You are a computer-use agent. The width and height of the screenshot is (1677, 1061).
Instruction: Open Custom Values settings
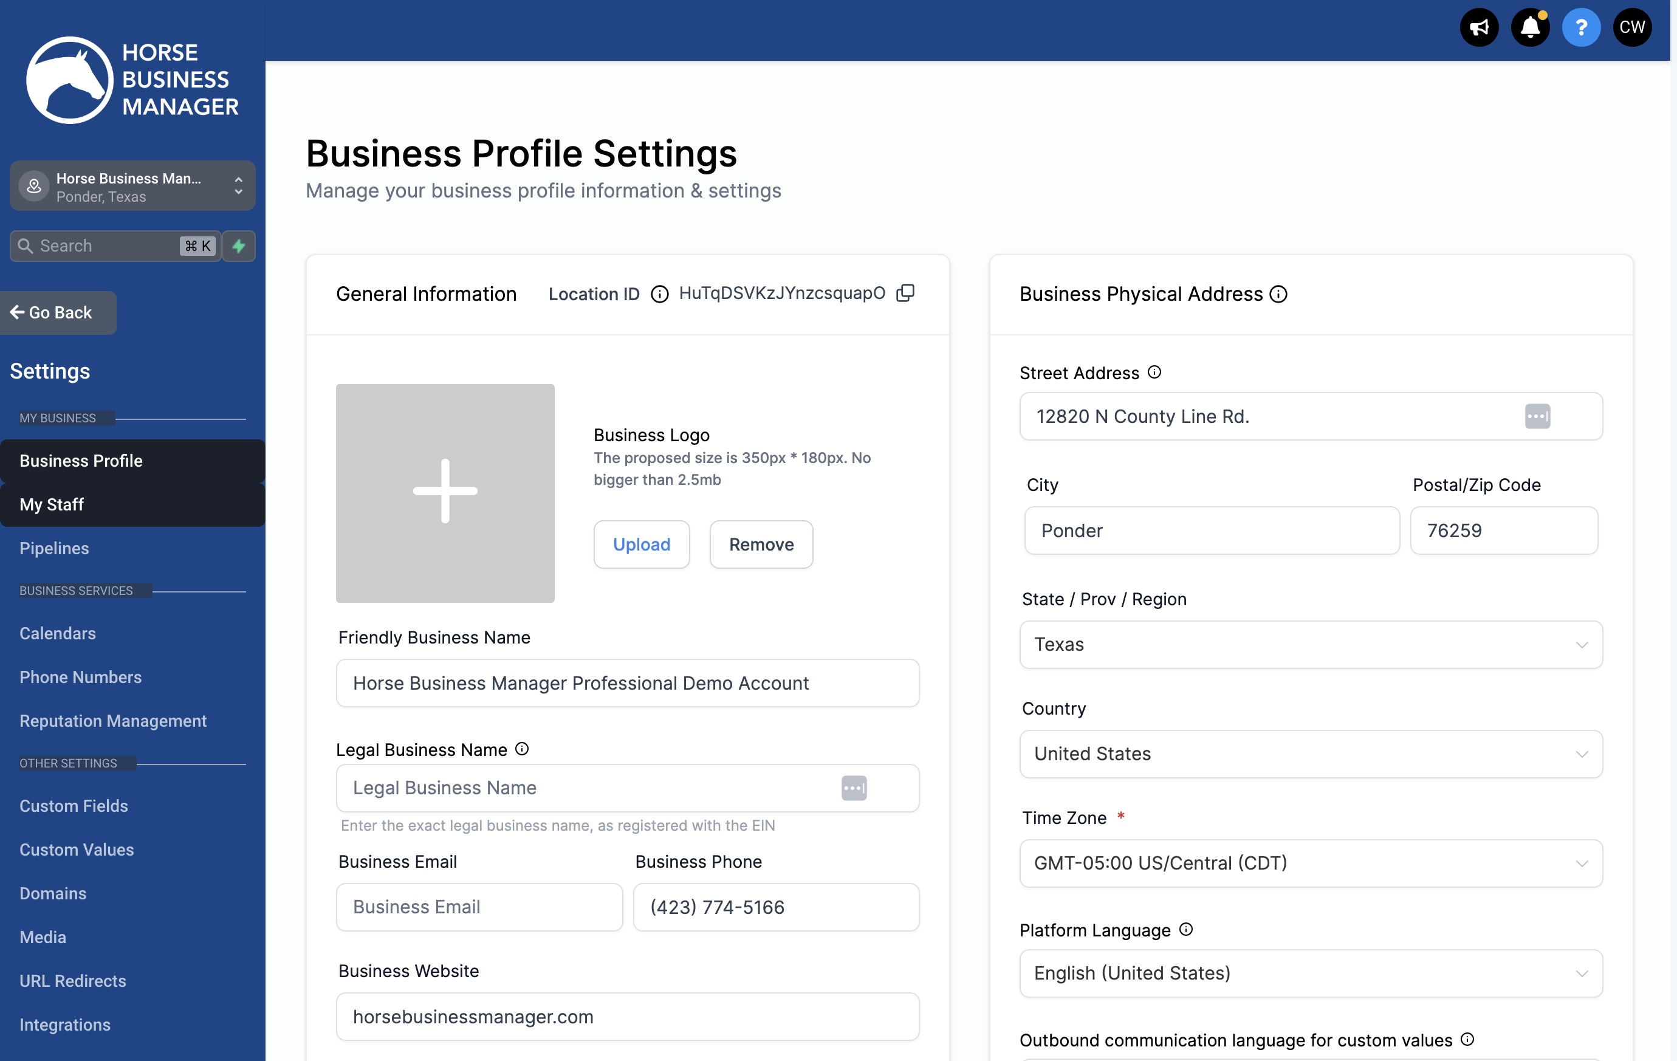point(77,850)
